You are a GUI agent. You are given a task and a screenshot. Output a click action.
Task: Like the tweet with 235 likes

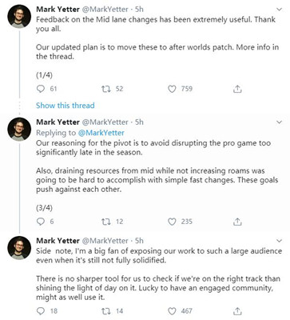coord(172,222)
